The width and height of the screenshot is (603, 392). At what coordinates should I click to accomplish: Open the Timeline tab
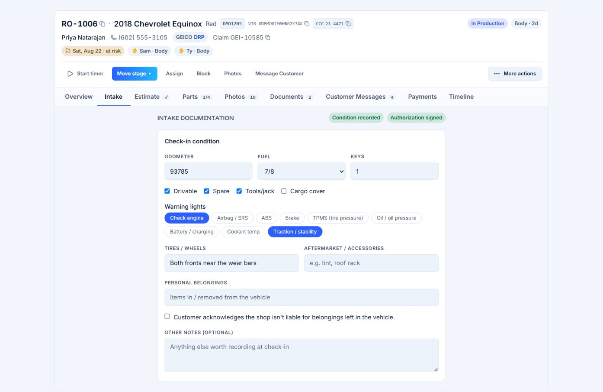pos(461,97)
